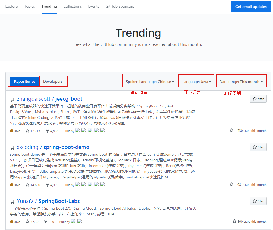Click the star icon on SpringBoot-Labs' Star button
This screenshot has height=230, width=273.
tap(255, 201)
